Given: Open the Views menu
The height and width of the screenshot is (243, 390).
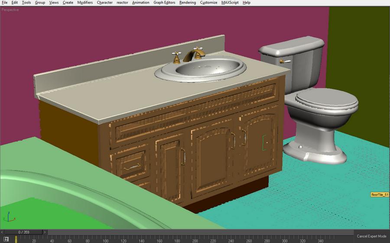Looking at the screenshot, I should coord(54,3).
